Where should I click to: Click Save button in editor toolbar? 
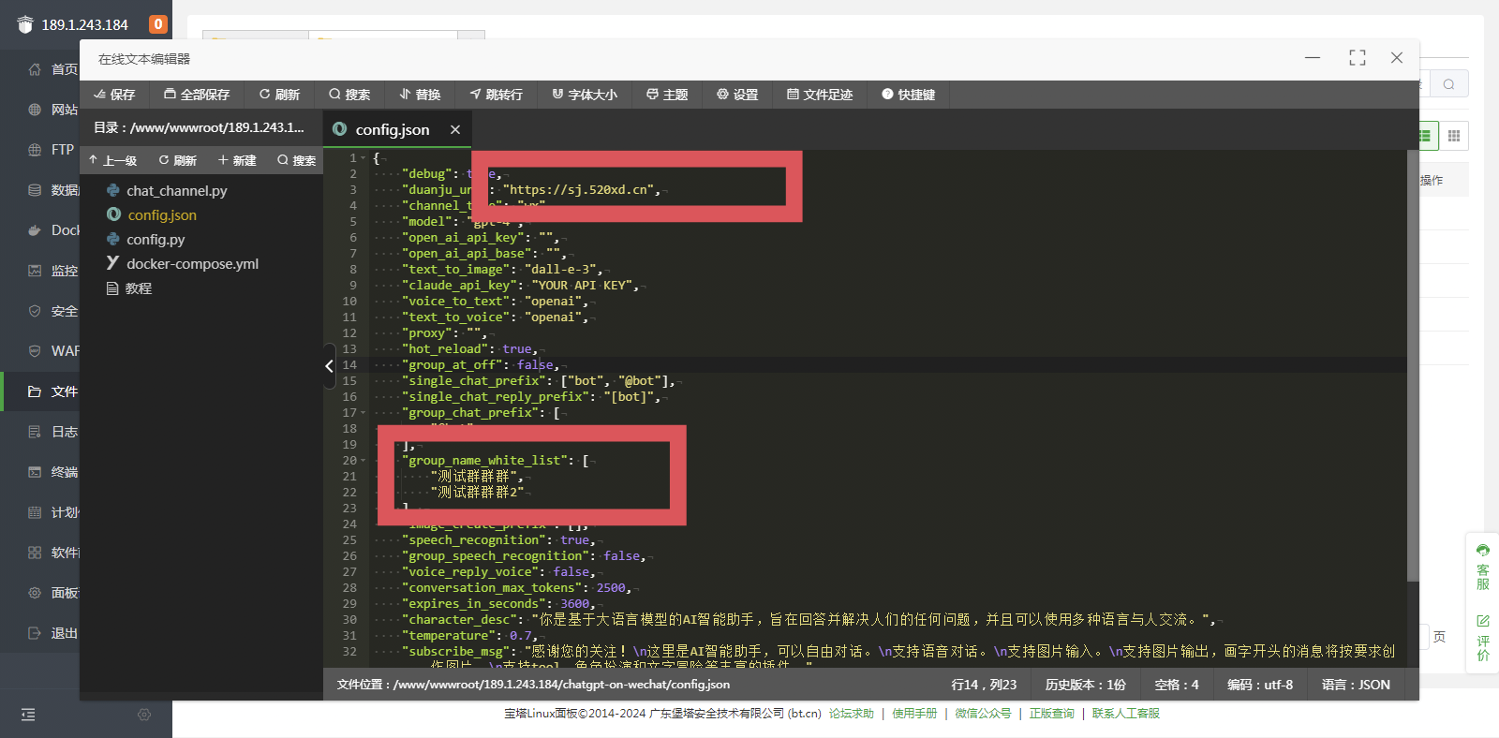tap(114, 95)
